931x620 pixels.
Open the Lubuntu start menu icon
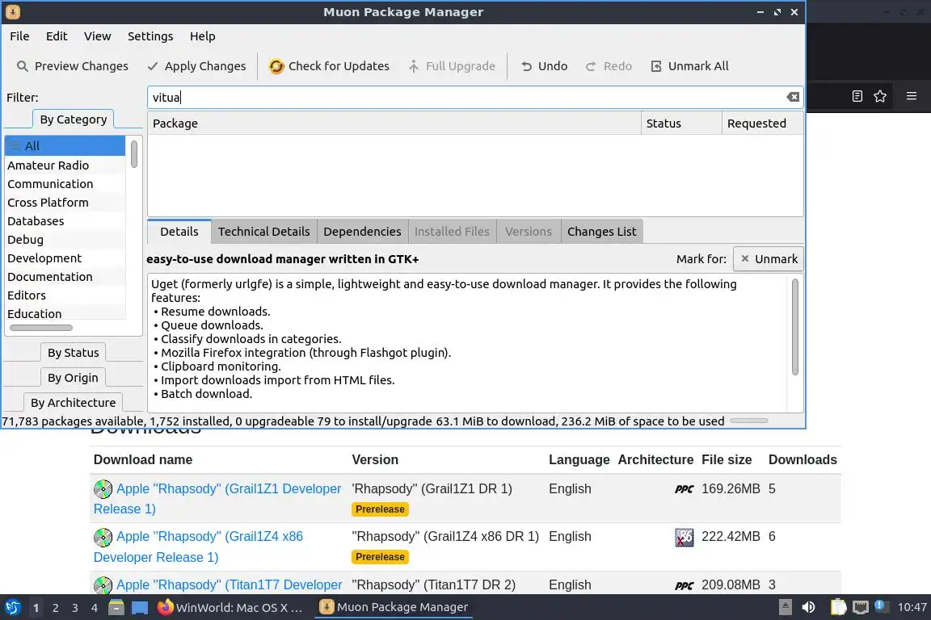[12, 607]
